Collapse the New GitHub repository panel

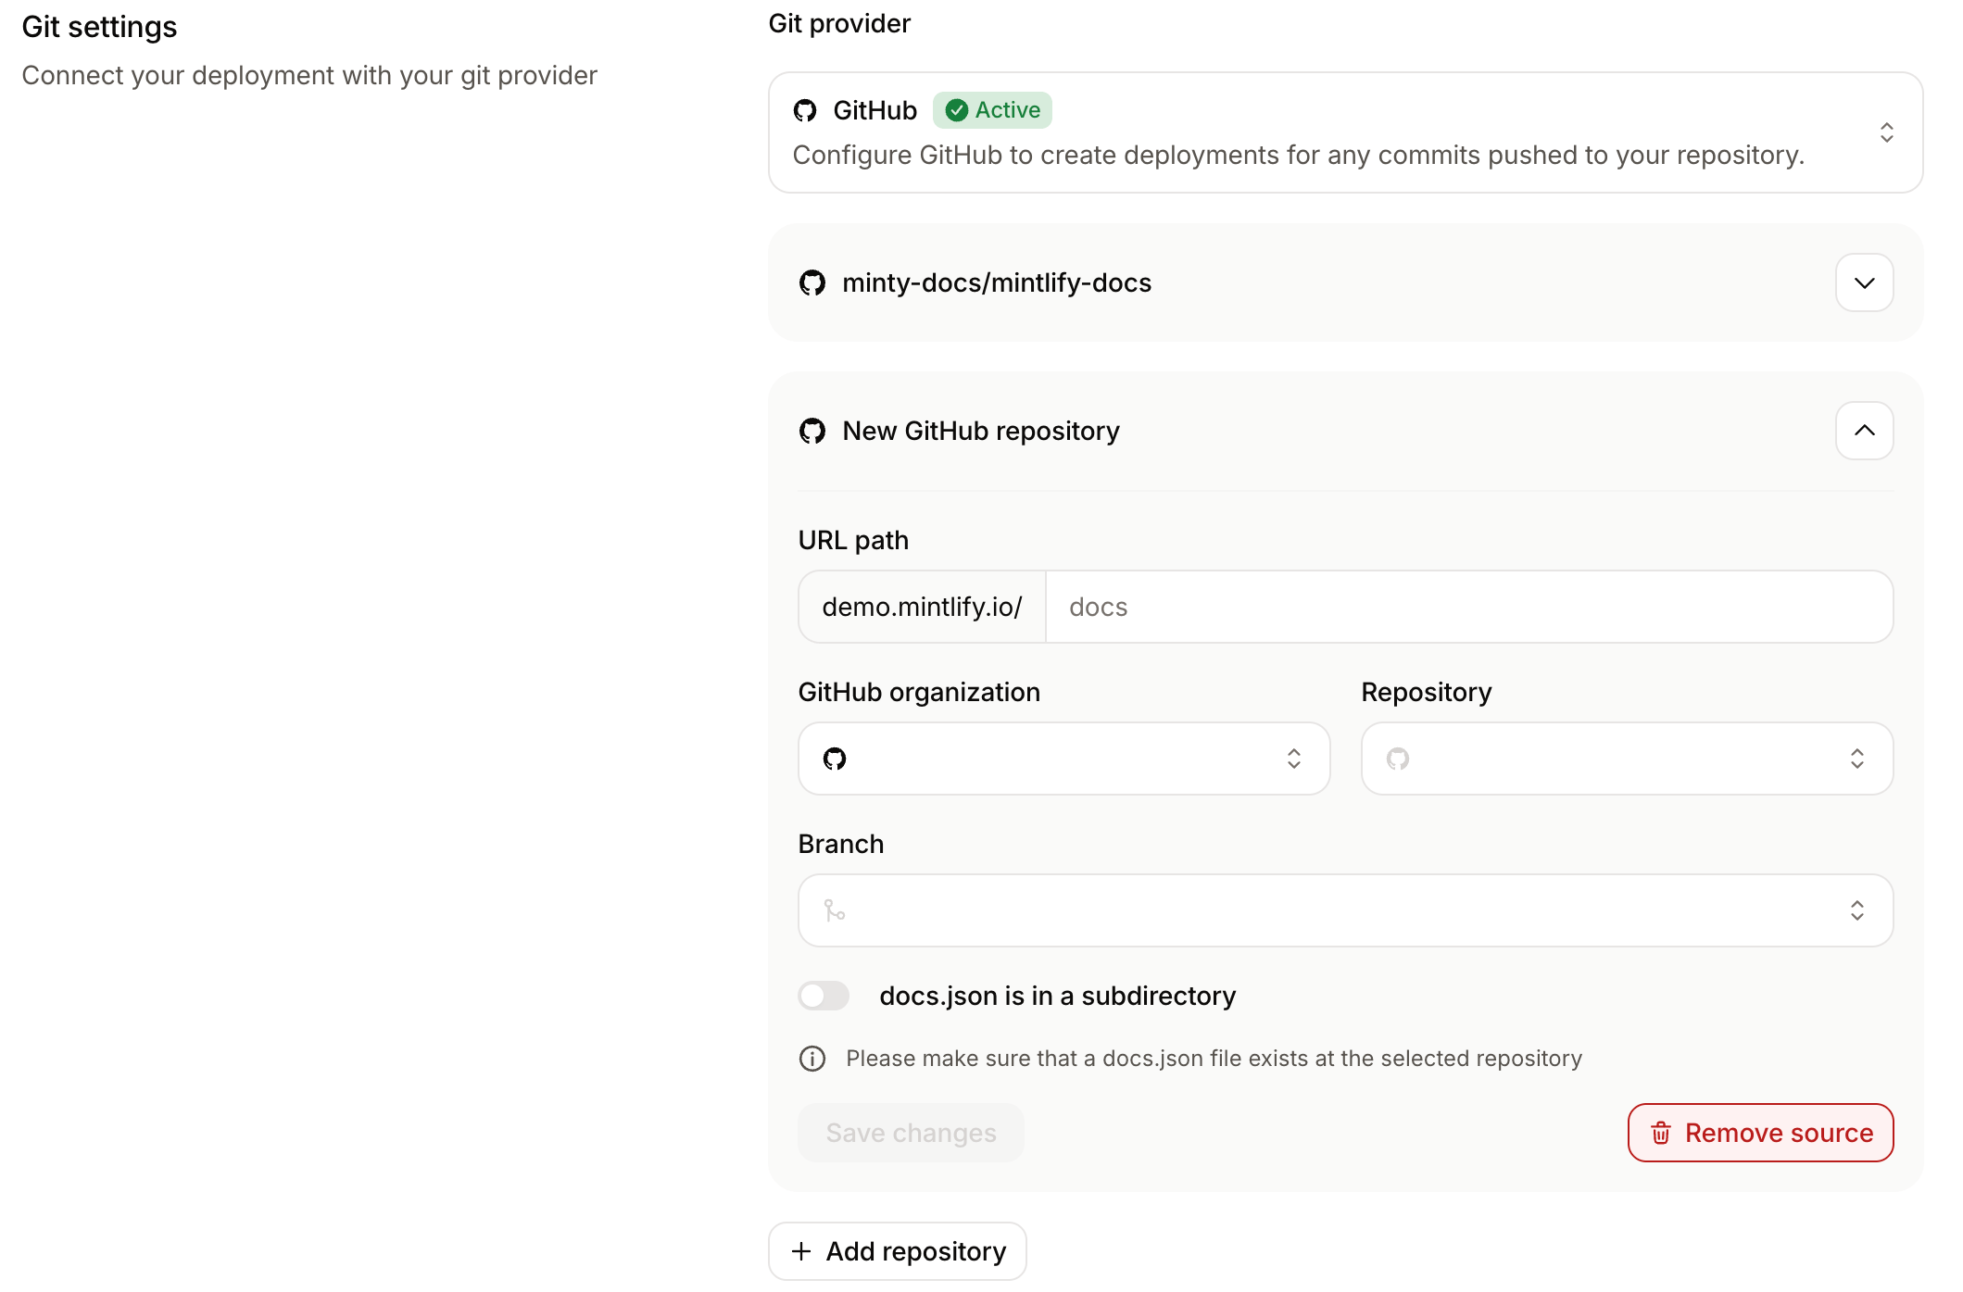(1864, 431)
